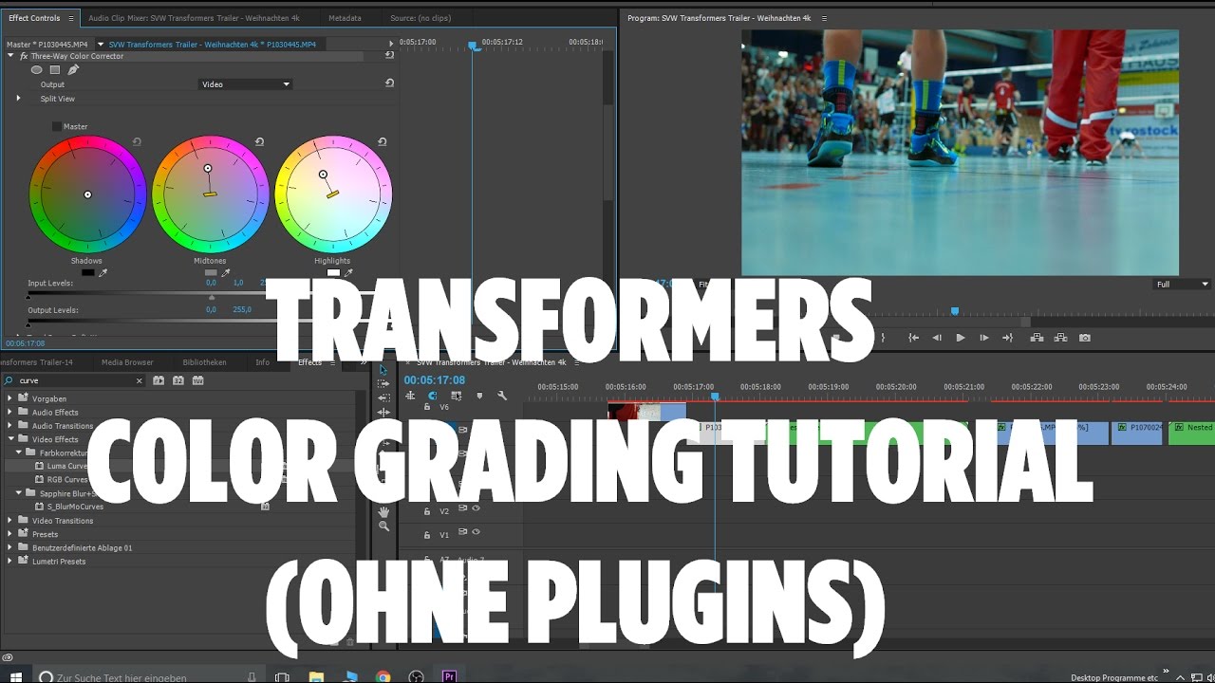Hide track V2 with its eye icon
Image resolution: width=1215 pixels, height=683 pixels.
click(x=476, y=509)
